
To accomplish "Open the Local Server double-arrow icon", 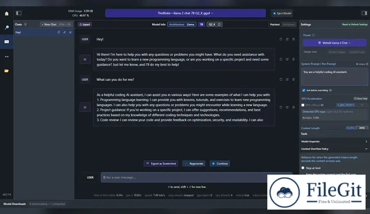I will click(x=7, y=57).
